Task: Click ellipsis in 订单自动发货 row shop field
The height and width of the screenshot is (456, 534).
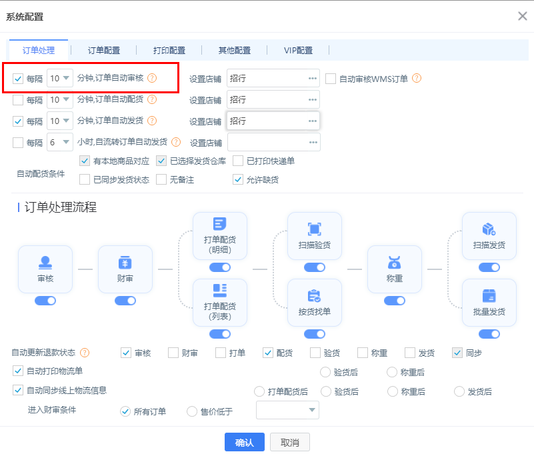Action: pos(313,121)
